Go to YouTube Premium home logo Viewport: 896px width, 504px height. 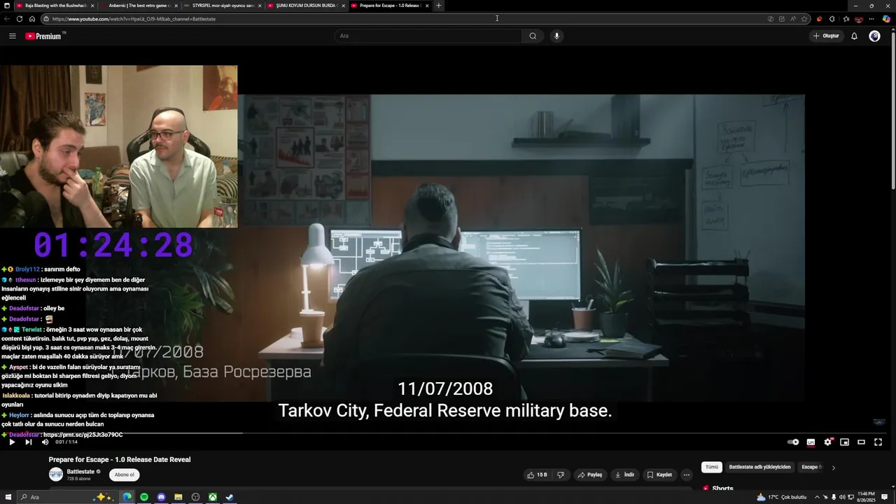[44, 36]
